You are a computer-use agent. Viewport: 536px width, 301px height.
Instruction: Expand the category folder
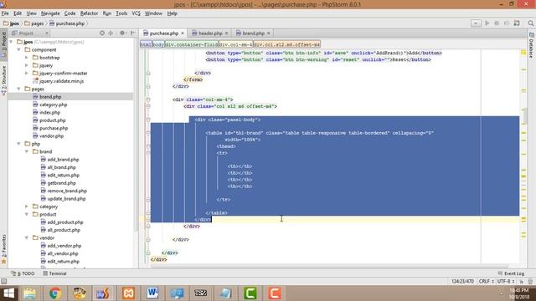(27, 207)
